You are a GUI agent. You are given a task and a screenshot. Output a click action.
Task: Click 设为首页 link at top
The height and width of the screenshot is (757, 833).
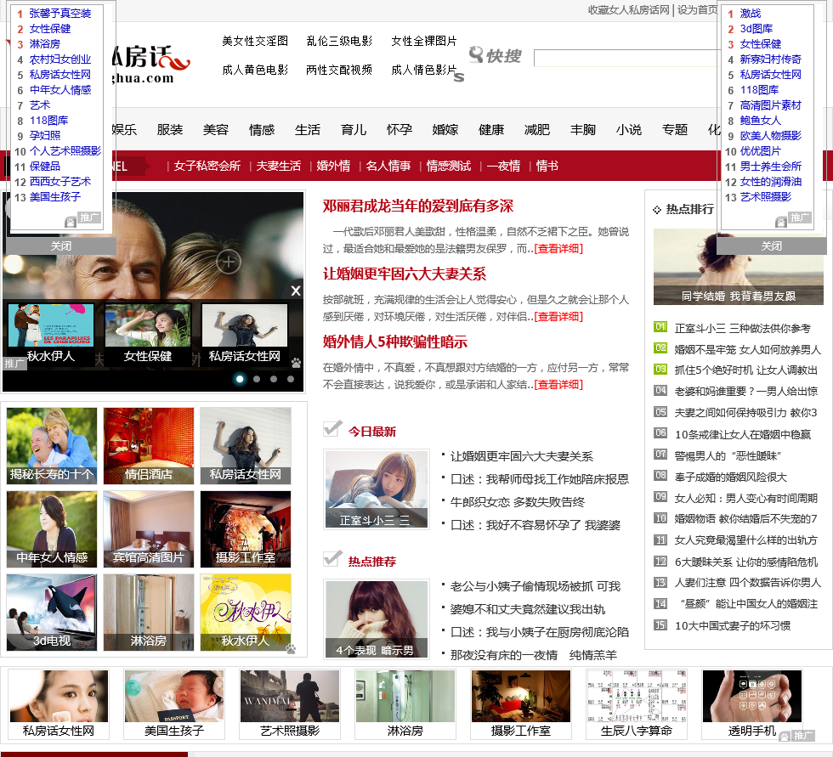(x=697, y=10)
